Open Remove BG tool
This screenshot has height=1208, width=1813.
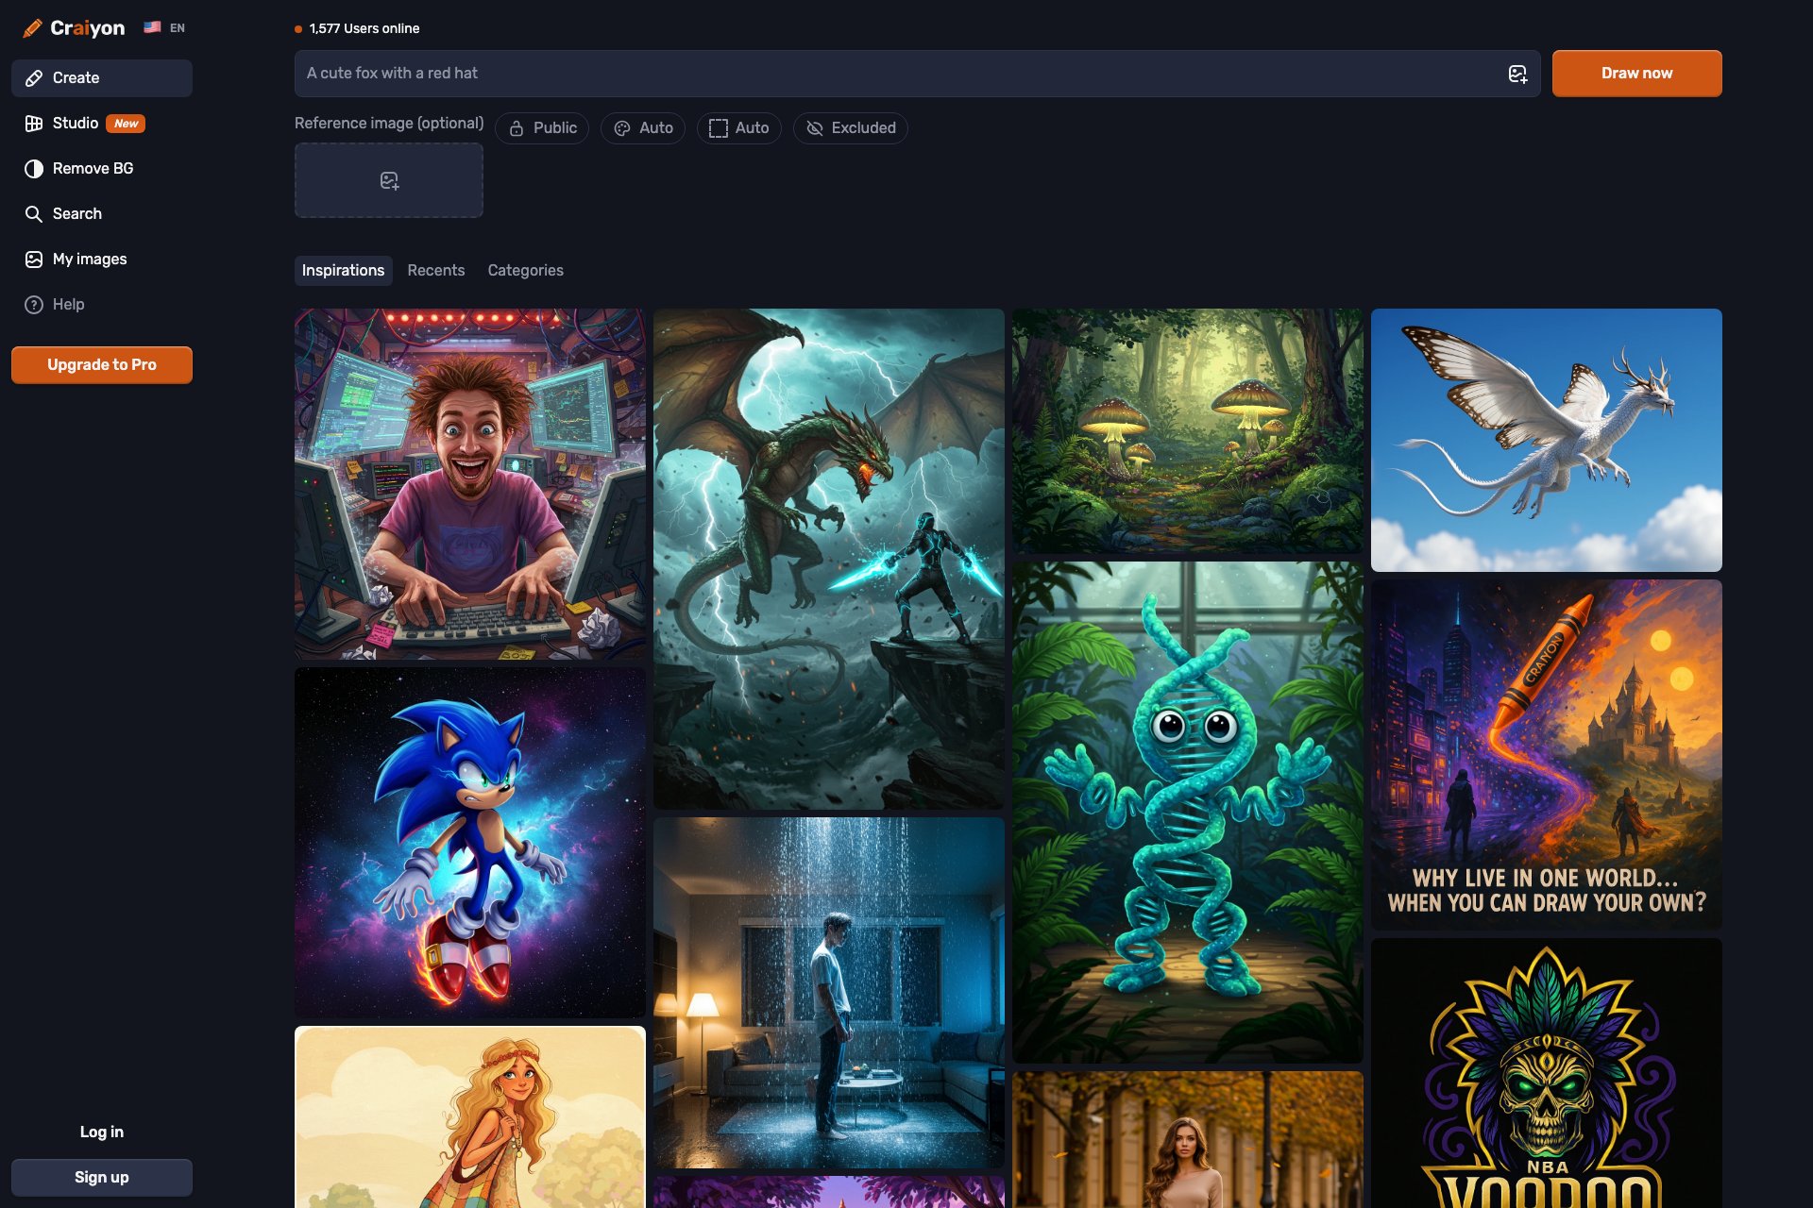point(93,168)
